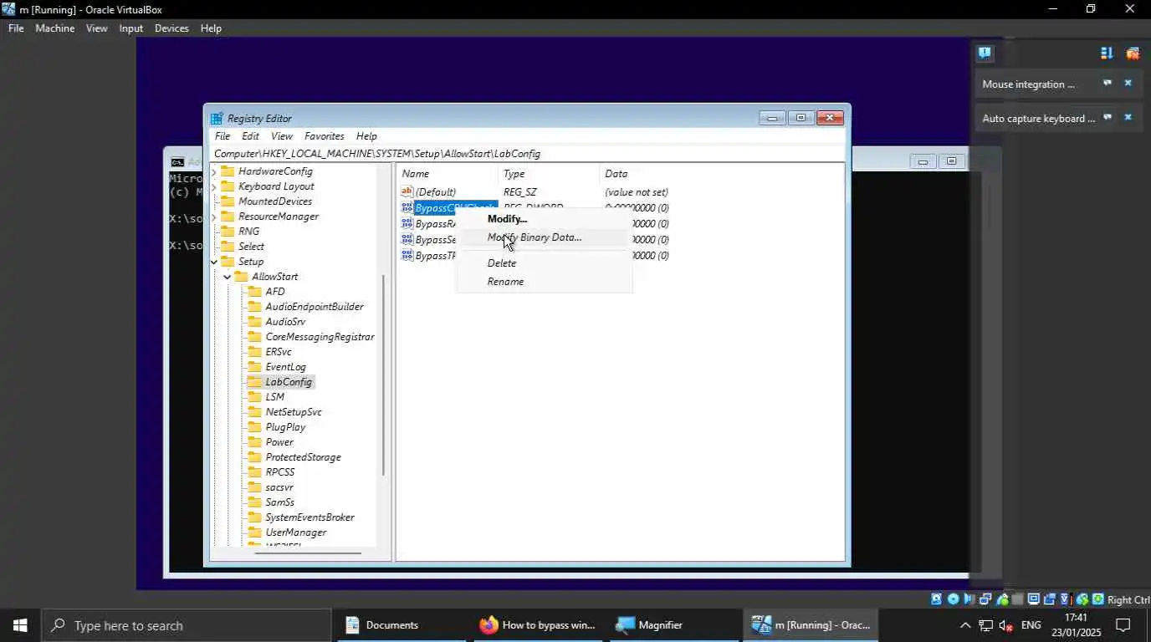Open the Windows Start menu
This screenshot has width=1151, height=642.
pos(20,625)
